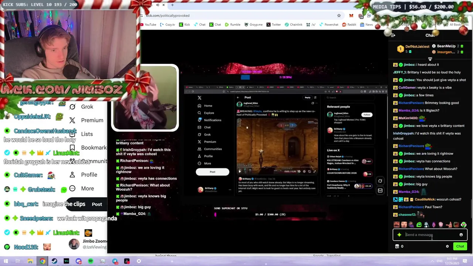Open Grok in left X sidebar
Screen dimensions: 473x266
pyautogui.click(x=82, y=107)
